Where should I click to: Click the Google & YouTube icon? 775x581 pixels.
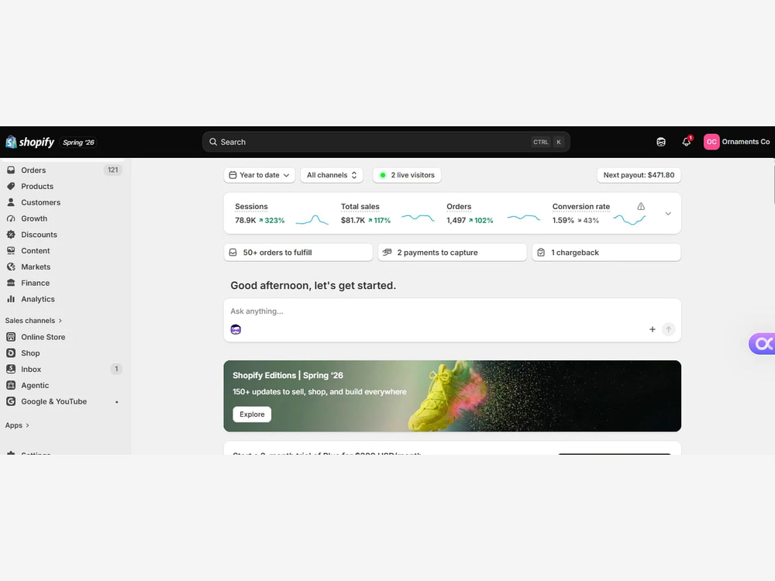click(11, 401)
